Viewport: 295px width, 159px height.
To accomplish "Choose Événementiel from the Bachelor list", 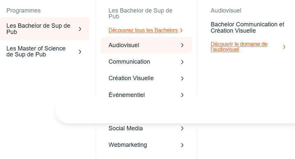I will (x=127, y=95).
